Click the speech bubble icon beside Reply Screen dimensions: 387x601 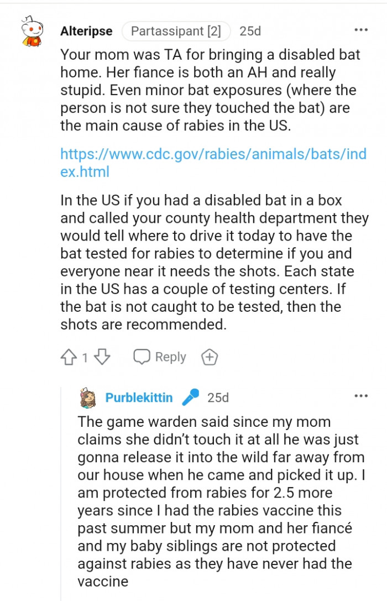(143, 357)
